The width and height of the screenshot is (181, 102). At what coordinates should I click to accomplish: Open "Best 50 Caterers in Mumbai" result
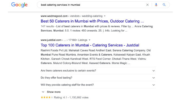pyautogui.click(x=92, y=21)
